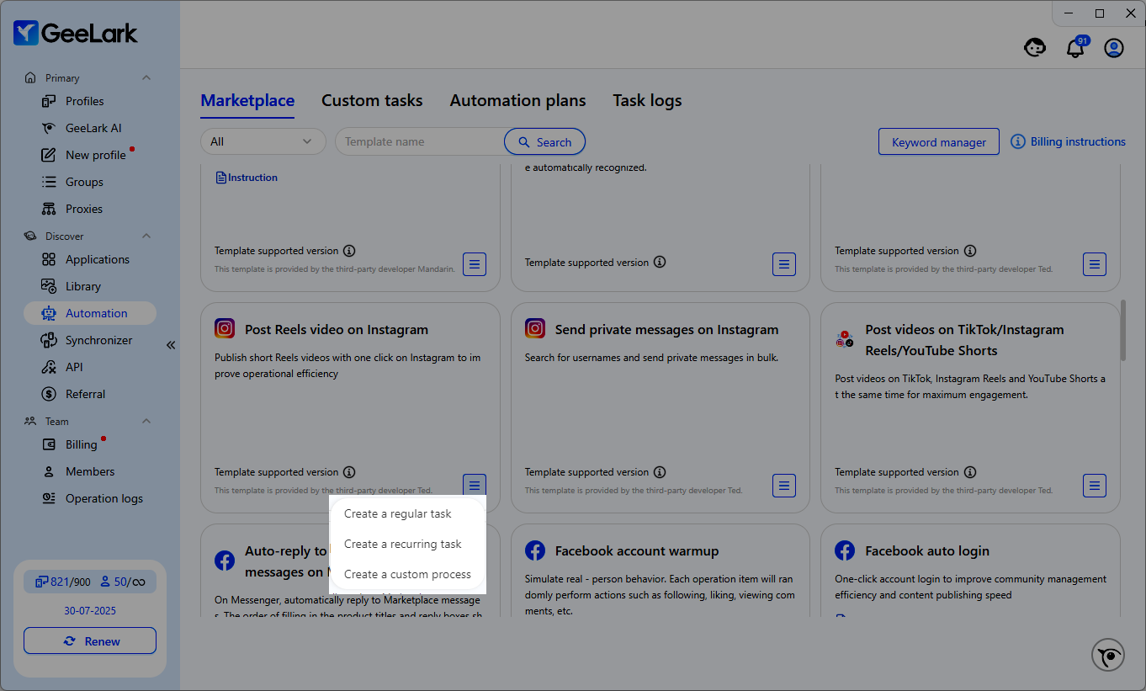Click the Instagram icon on Post Reels card
The image size is (1146, 691).
(225, 328)
